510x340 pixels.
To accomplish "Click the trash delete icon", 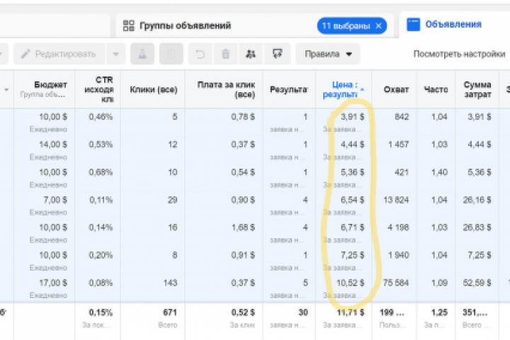I will point(225,54).
